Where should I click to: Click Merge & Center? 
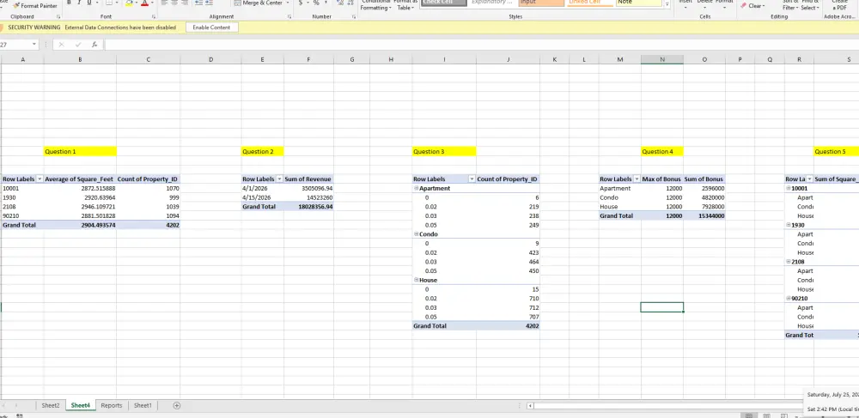[x=258, y=3]
